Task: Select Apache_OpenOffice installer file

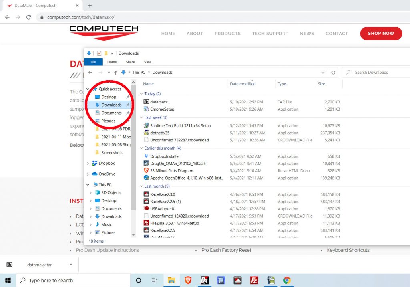Action: [x=187, y=178]
